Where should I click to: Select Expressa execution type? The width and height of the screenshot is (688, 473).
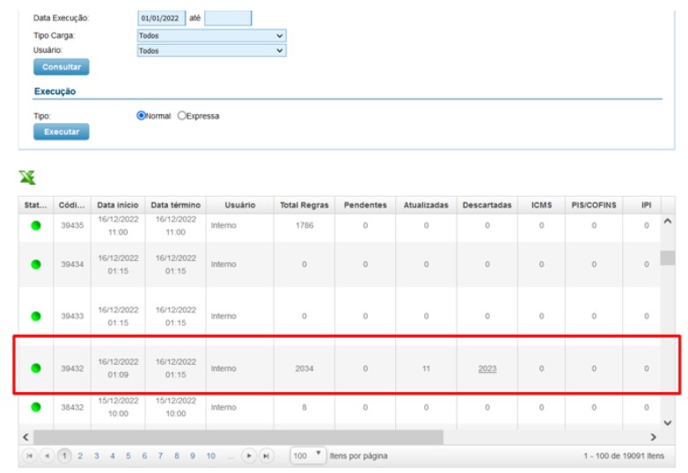click(181, 115)
